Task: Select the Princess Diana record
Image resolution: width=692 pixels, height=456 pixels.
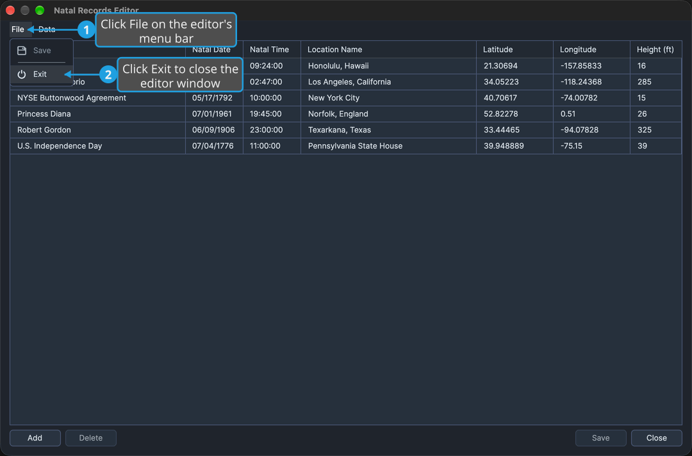Action: (345, 114)
